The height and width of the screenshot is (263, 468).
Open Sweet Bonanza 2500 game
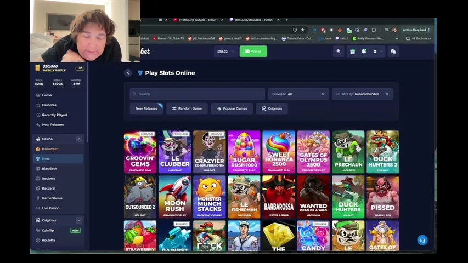point(279,152)
